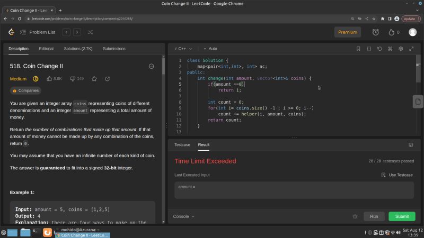Bookmark this page in Chrome address bar
424x238 pixels.
[374, 19]
